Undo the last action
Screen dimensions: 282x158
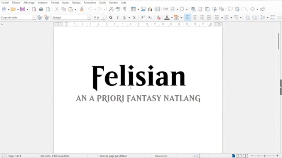[x=90, y=9]
